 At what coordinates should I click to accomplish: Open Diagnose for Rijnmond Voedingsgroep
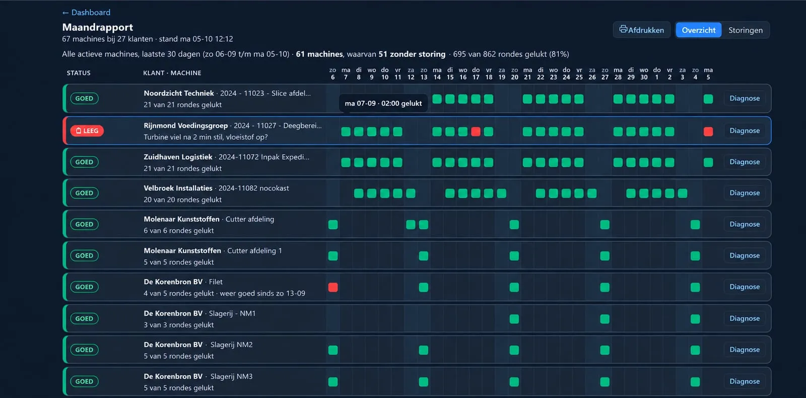coord(745,130)
